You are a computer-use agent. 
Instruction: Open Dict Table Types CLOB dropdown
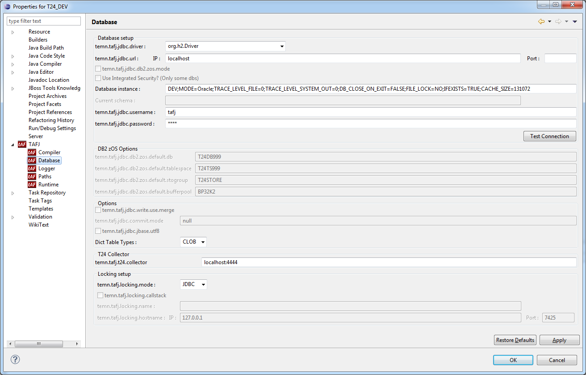pos(203,242)
